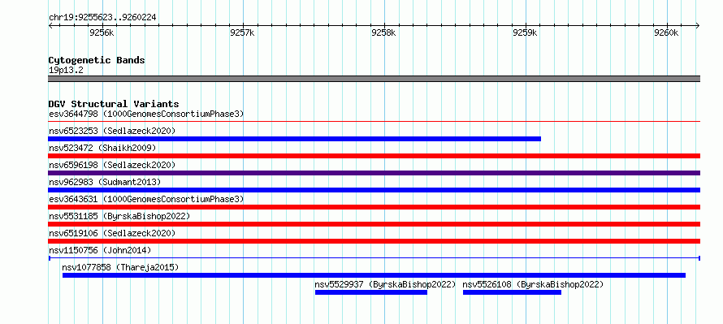Click the esv3644798 thin red variant line
The width and height of the screenshot is (723, 324).
click(x=374, y=122)
